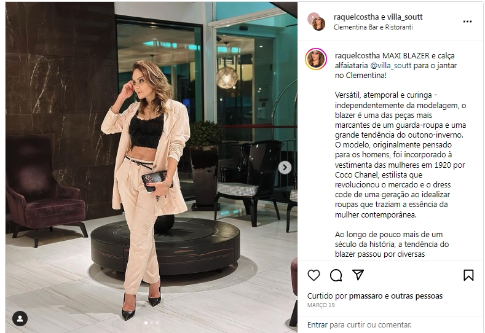Open Clementina Bar e Ristoranti location
The height and width of the screenshot is (333, 485).
click(373, 27)
